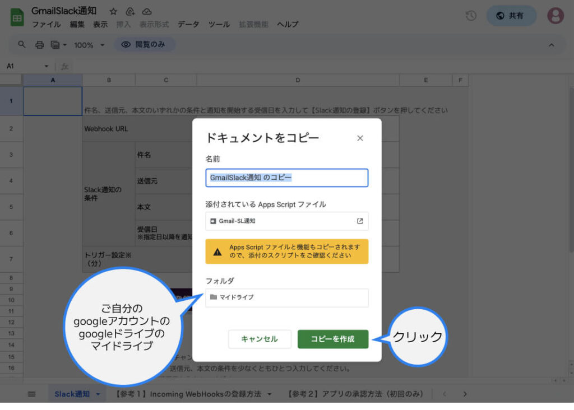The width and height of the screenshot is (574, 410).
Task: Click the vertical scrollbar on the sheet
Action: click(x=571, y=170)
